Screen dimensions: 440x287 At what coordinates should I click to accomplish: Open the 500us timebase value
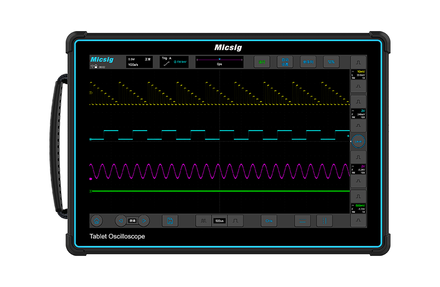point(220,221)
